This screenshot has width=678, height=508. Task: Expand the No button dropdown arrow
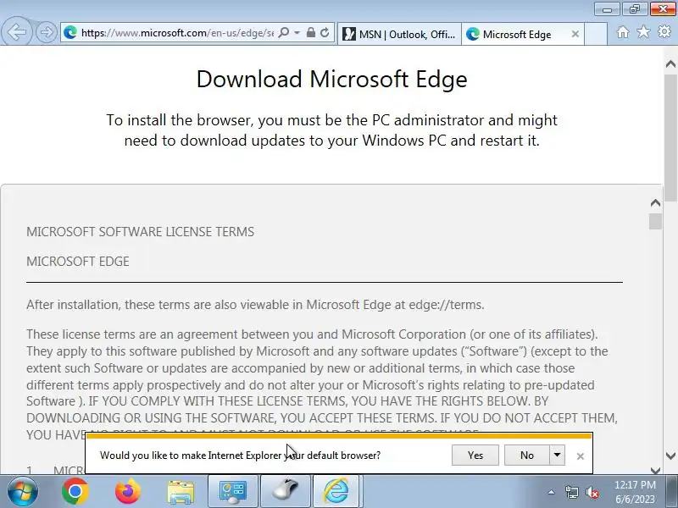click(557, 456)
